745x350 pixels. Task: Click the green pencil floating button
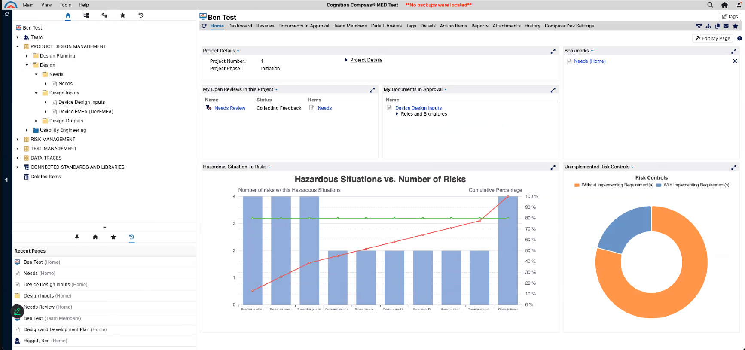pos(17,311)
